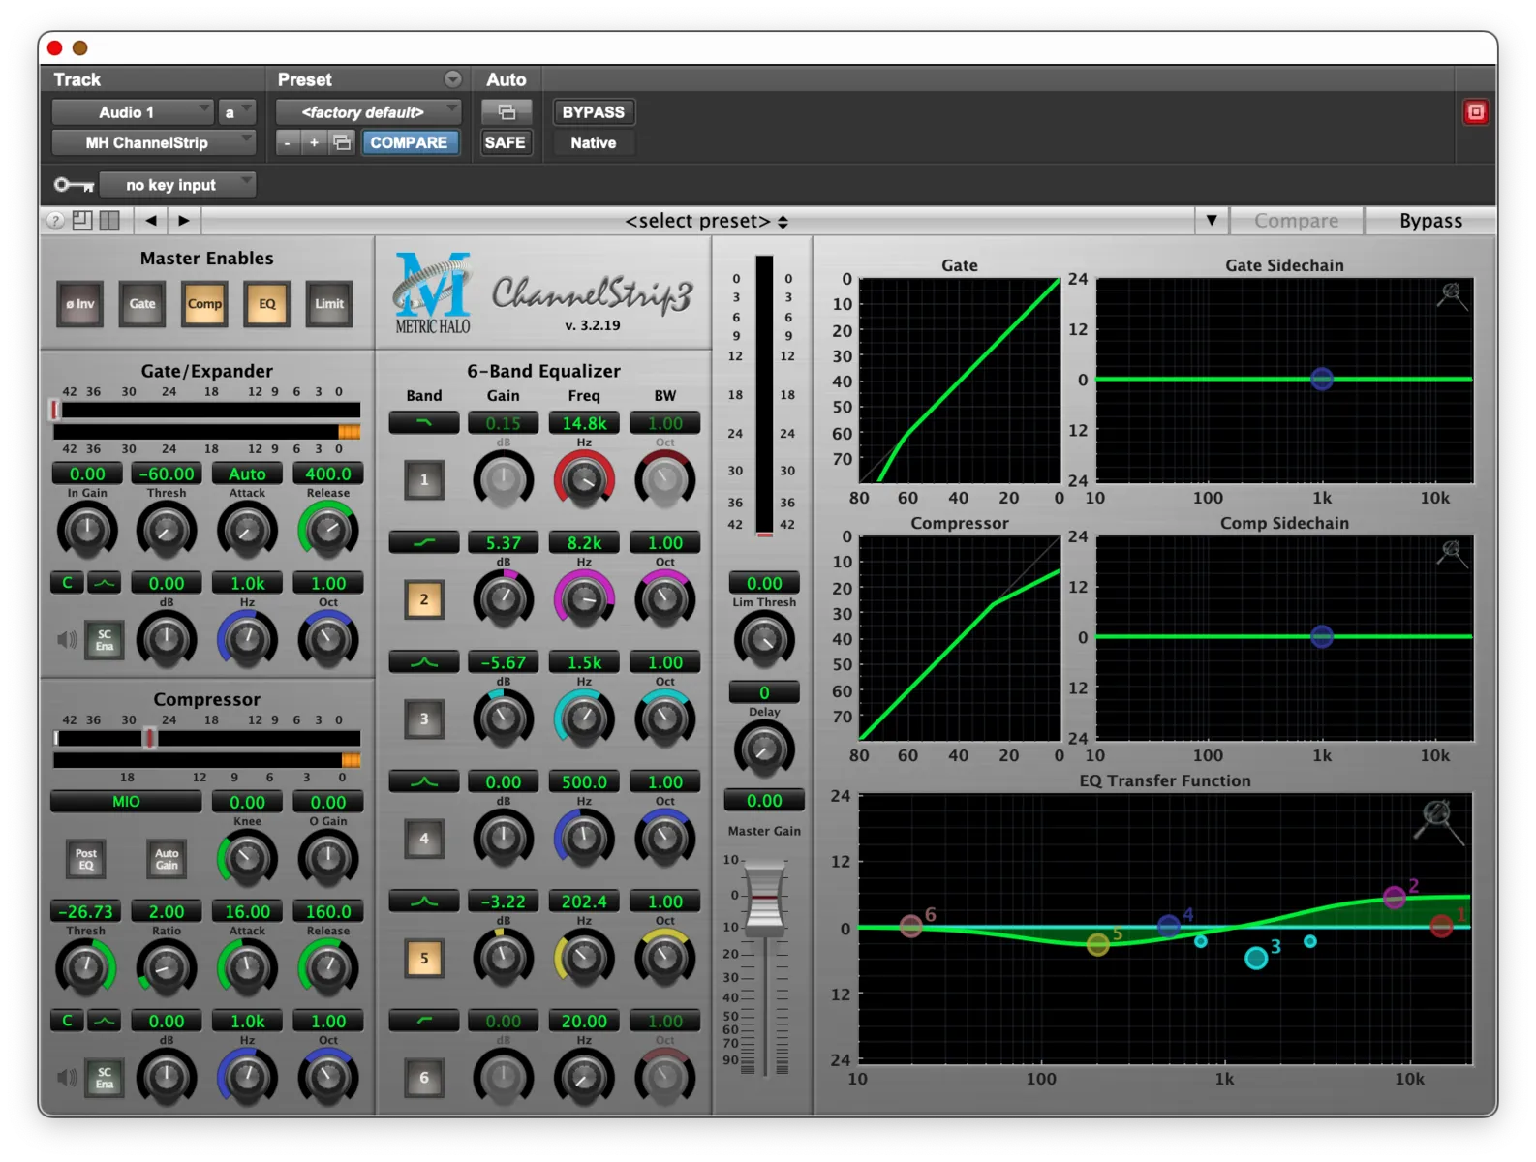
Task: Click the Native label
Action: (x=594, y=142)
